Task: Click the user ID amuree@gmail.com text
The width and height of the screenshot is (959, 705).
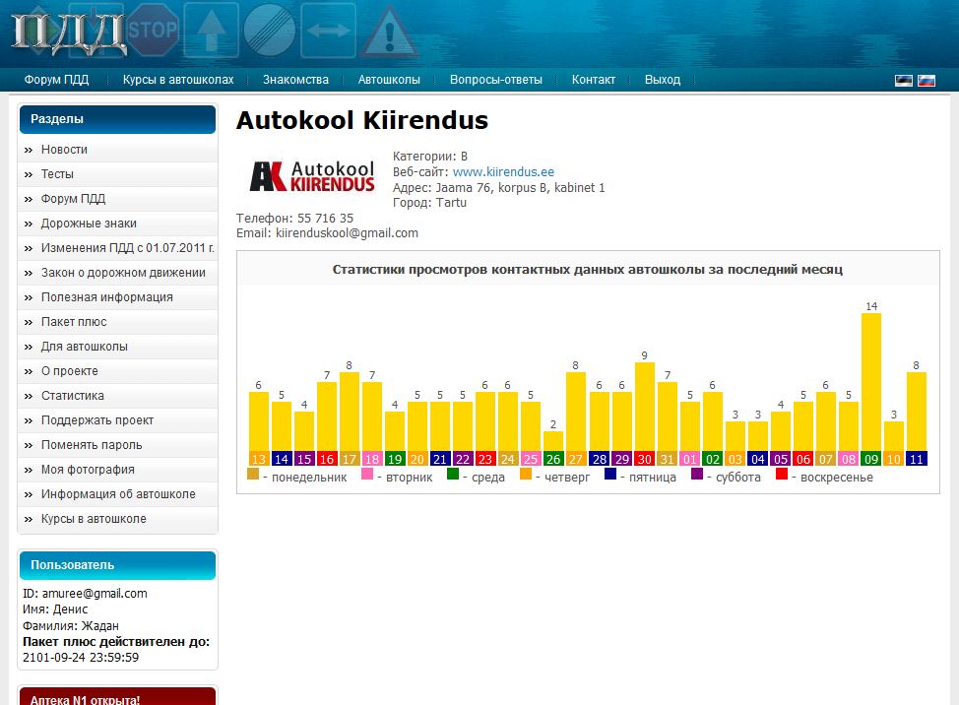Action: [x=95, y=593]
